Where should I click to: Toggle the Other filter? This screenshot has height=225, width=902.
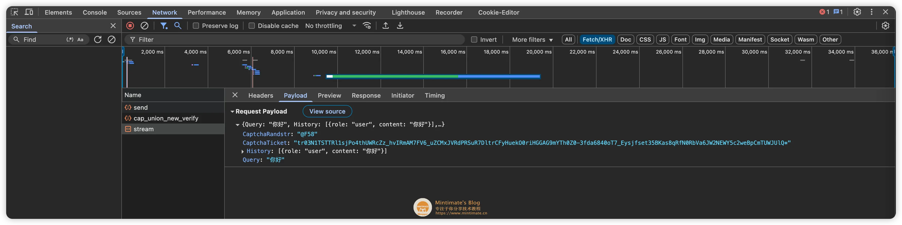[x=830, y=39]
